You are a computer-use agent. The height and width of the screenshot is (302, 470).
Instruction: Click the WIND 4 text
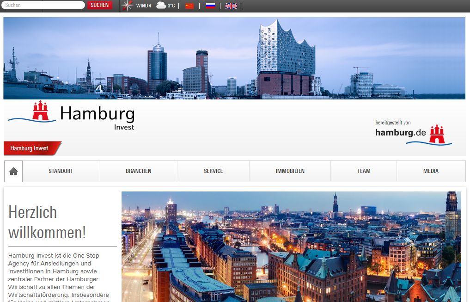(144, 6)
